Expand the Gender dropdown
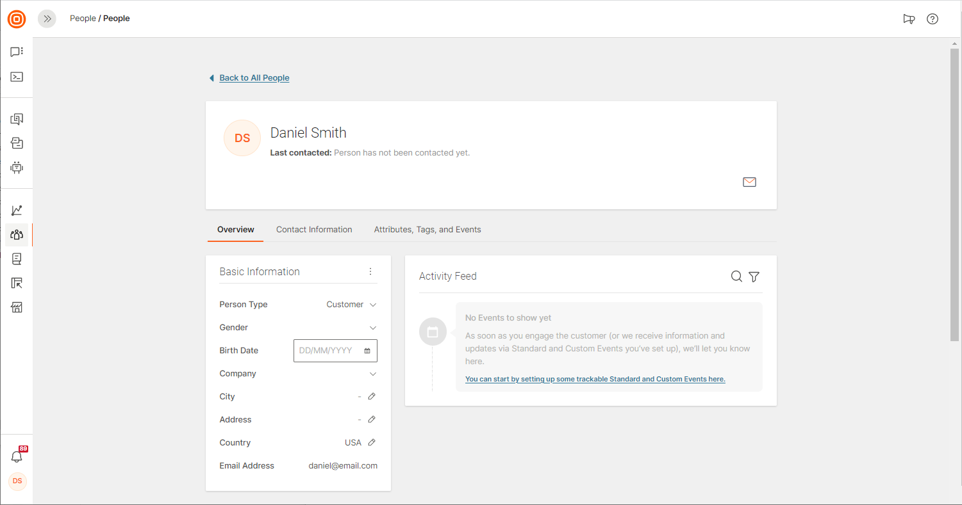The height and width of the screenshot is (505, 962). click(x=373, y=328)
